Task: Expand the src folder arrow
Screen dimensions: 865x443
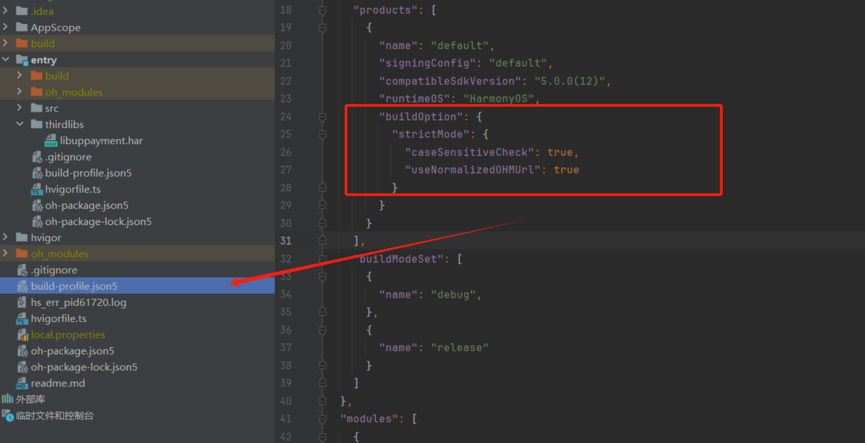Action: click(20, 108)
